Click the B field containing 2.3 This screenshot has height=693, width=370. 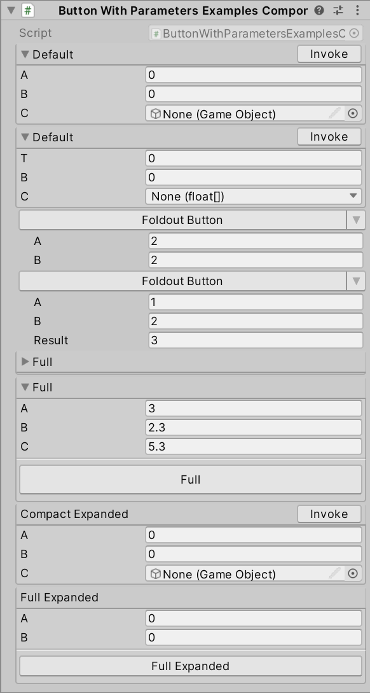coord(254,428)
